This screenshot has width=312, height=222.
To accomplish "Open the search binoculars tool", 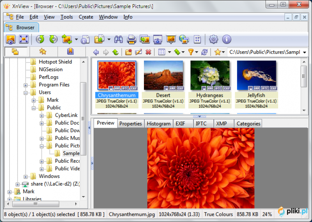I will pos(119,39).
